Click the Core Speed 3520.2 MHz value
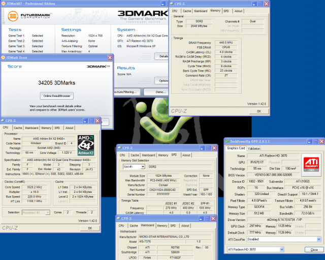Viewport: 325px width, 260px height. (x=35, y=187)
